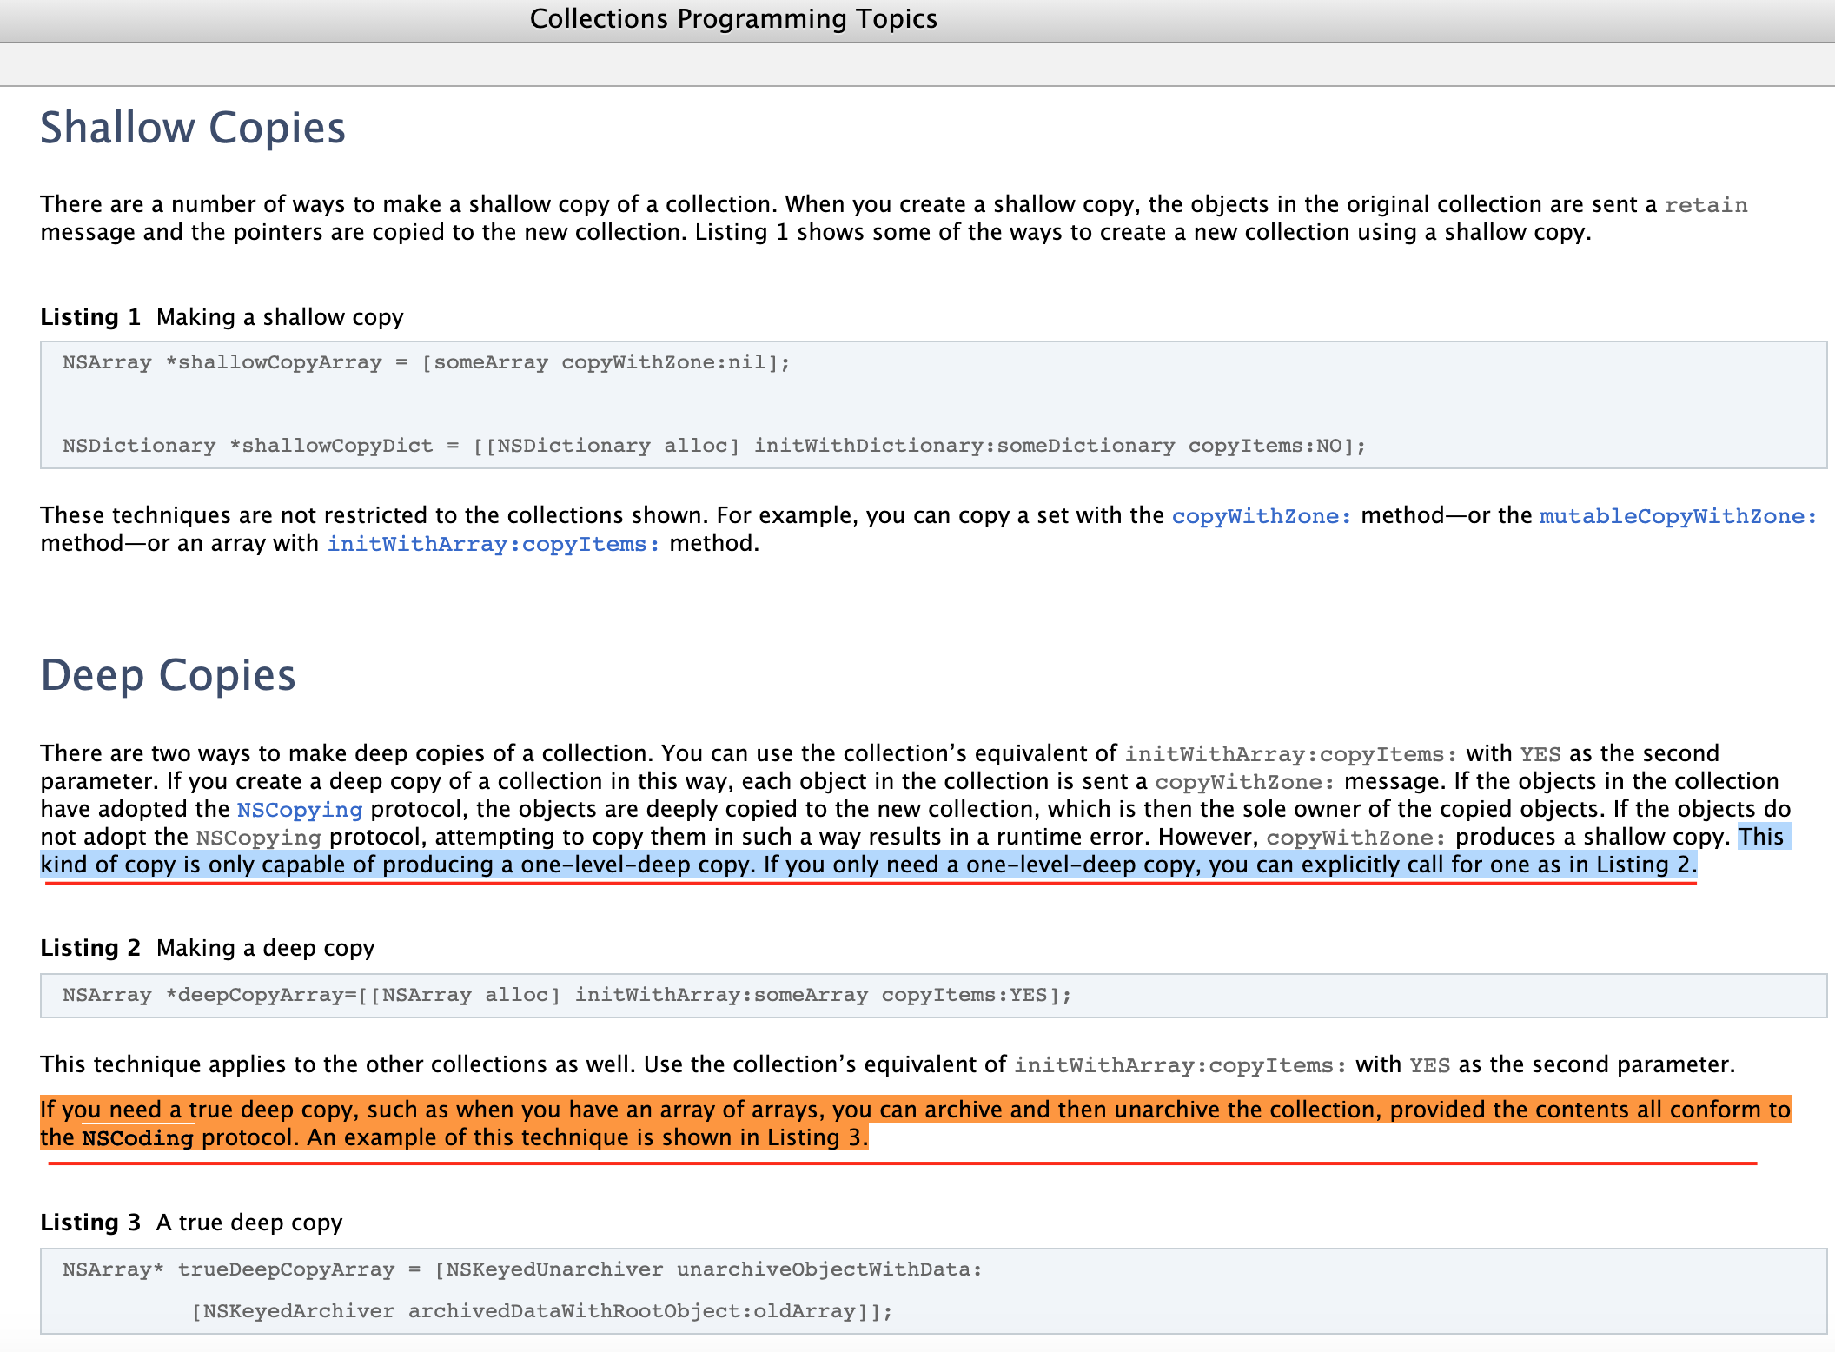
Task: Click the empty toolbar strip below the title
Action: pyautogui.click(x=917, y=64)
